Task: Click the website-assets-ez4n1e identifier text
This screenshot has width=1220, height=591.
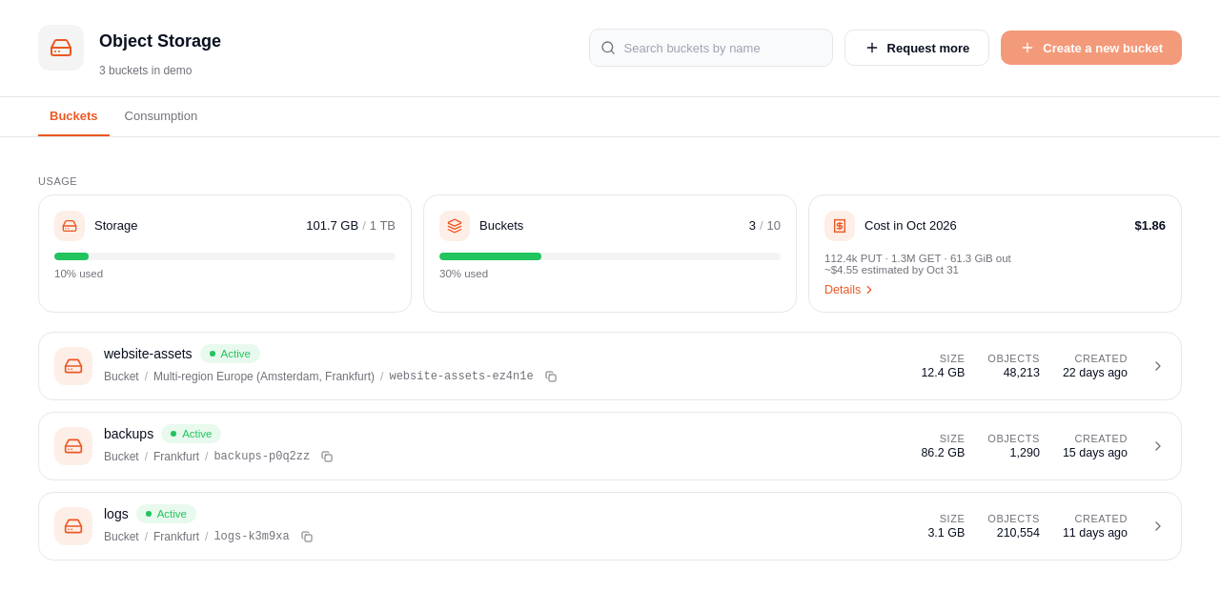Action: coord(461,377)
